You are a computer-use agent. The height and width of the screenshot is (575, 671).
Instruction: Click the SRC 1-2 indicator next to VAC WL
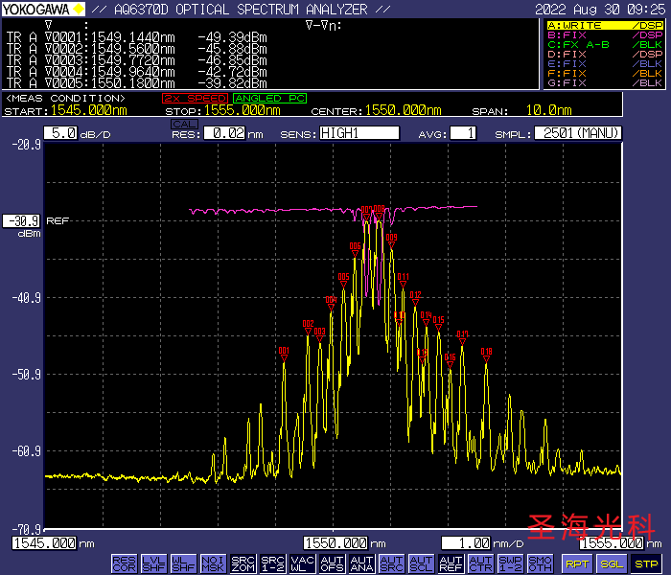273,563
